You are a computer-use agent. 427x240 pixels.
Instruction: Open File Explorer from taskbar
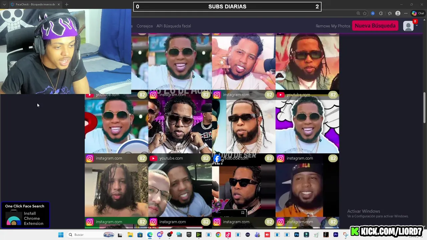(x=130, y=235)
